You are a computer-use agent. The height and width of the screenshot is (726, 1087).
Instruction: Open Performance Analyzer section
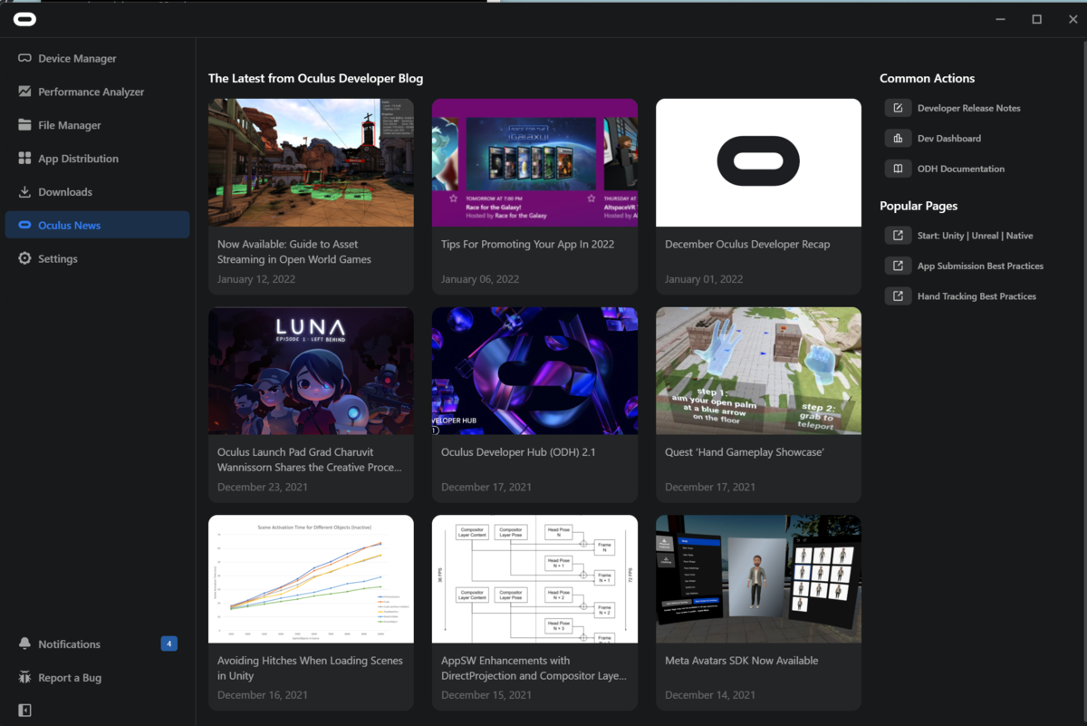coord(91,92)
